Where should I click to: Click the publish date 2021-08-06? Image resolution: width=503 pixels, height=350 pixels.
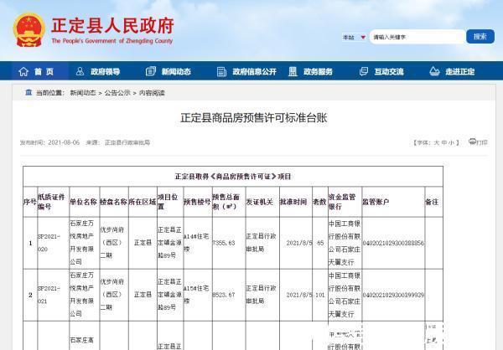tap(64, 142)
